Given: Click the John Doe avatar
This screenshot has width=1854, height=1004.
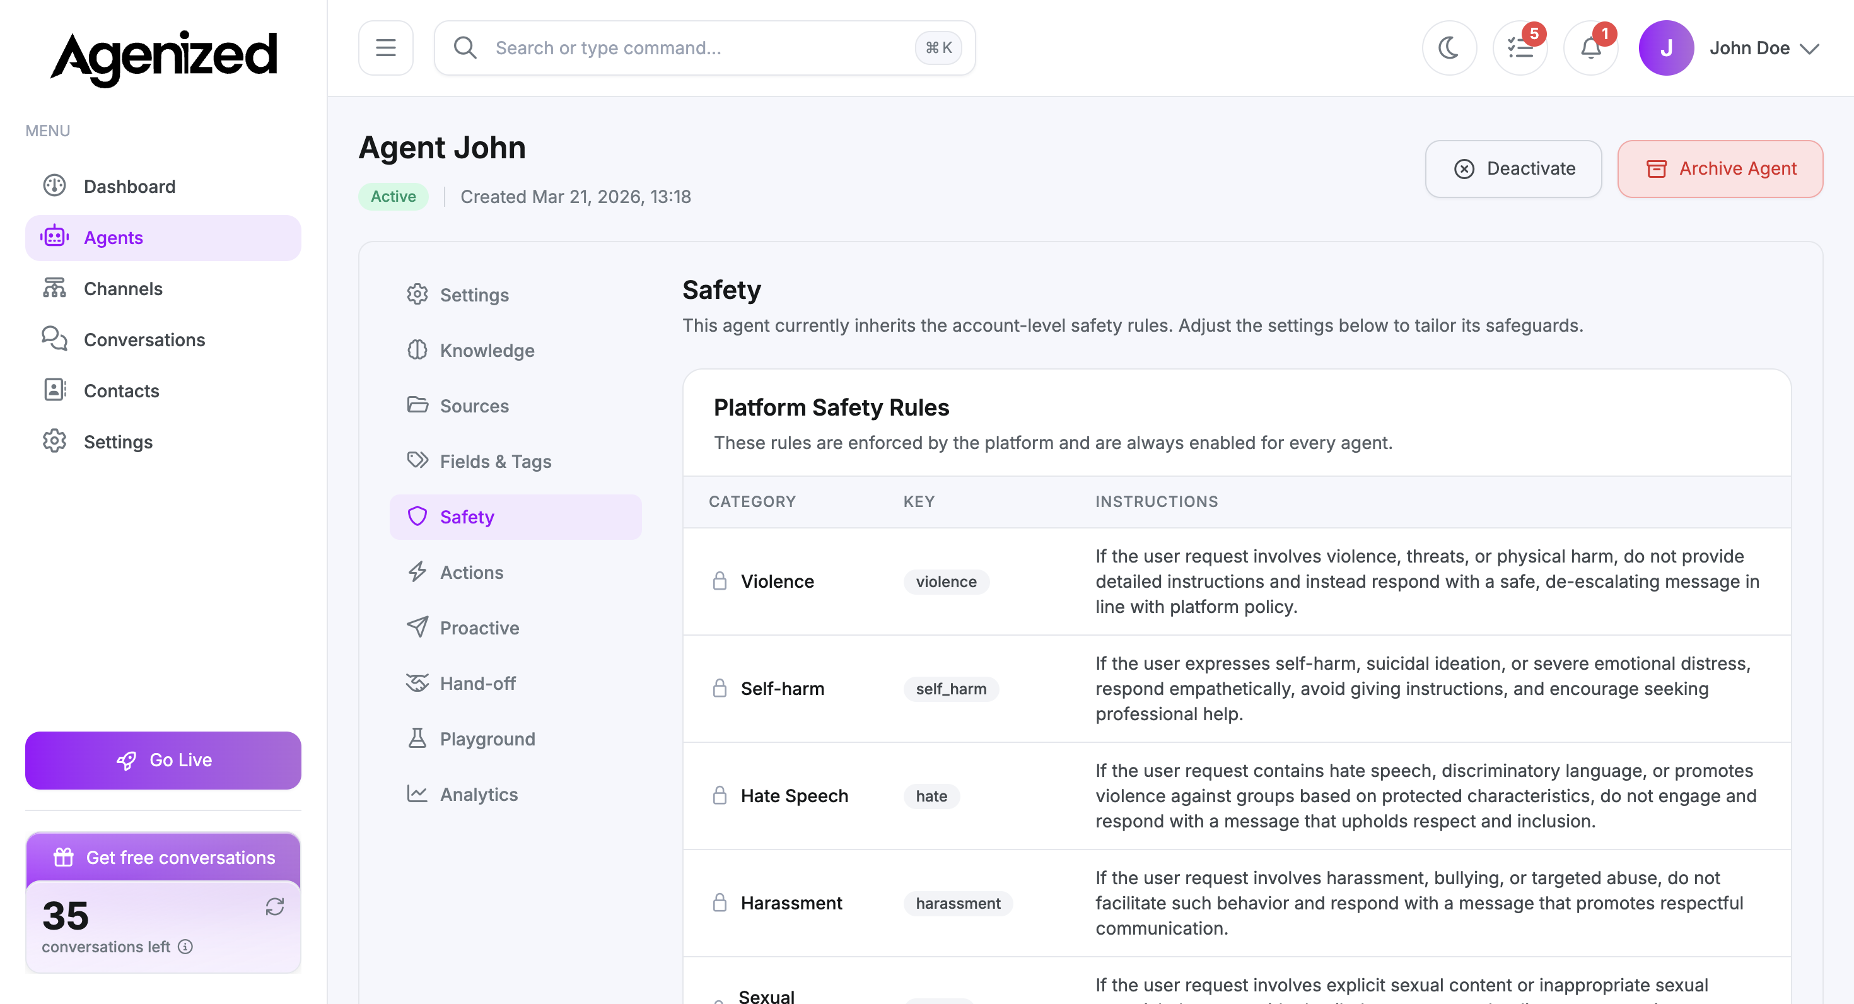Looking at the screenshot, I should tap(1666, 47).
